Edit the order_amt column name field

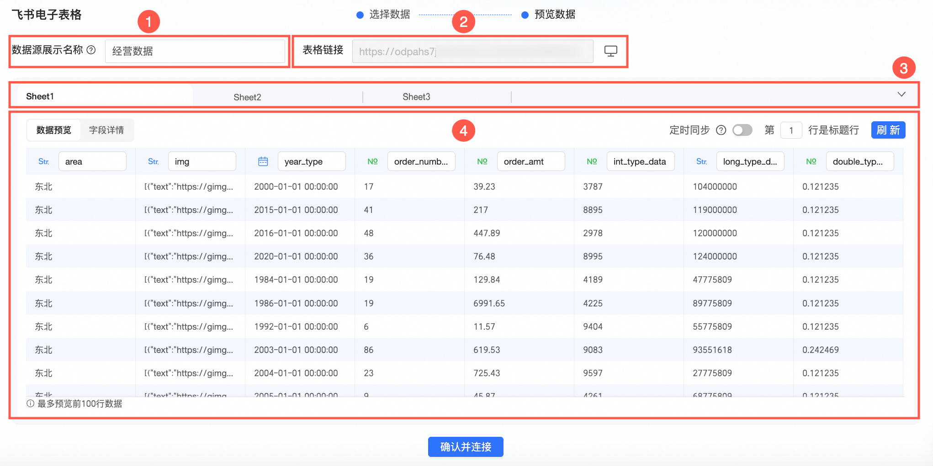(x=531, y=161)
